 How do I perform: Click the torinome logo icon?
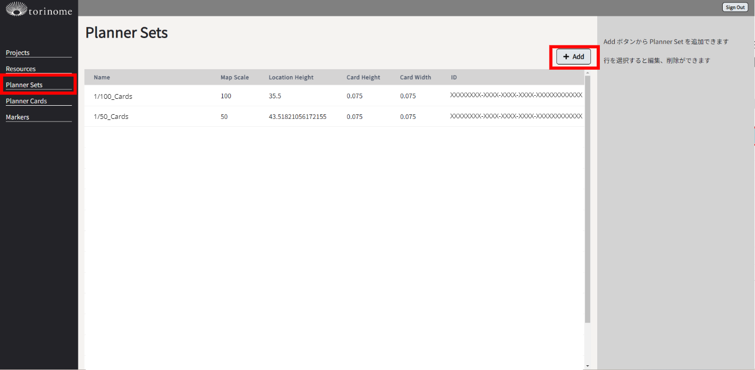coord(15,8)
